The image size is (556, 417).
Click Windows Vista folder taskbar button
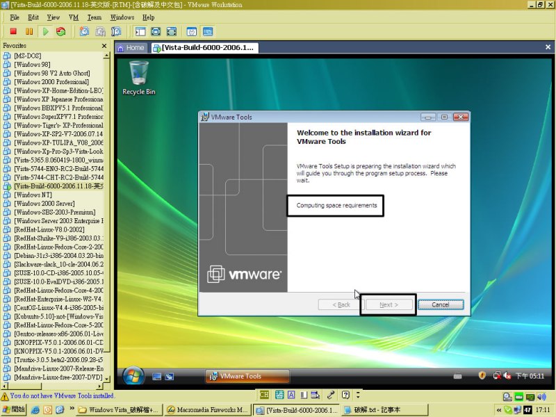coord(120,410)
